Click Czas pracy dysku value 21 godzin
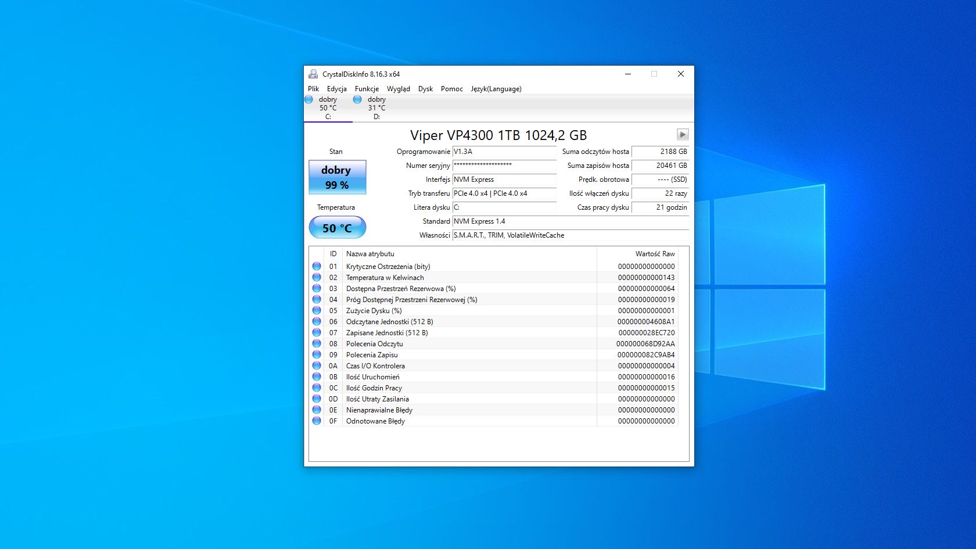This screenshot has height=549, width=976. click(660, 207)
